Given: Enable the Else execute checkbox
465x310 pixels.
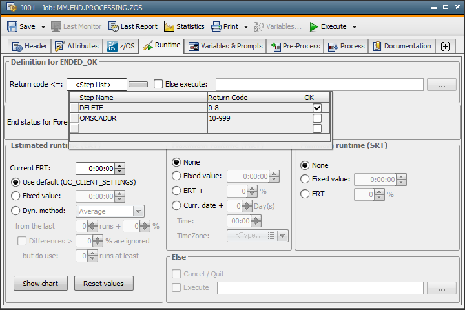Looking at the screenshot, I should [158, 84].
